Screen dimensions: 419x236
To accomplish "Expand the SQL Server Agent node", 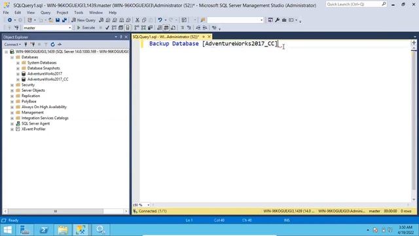I will pyautogui.click(x=12, y=124).
